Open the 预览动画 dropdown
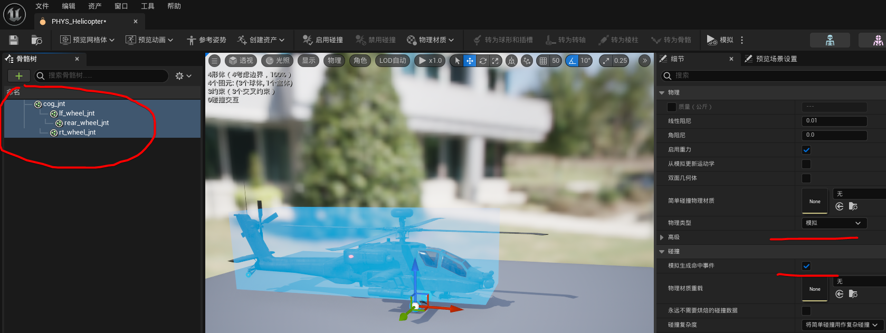Image resolution: width=886 pixels, height=333 pixels. tap(149, 40)
